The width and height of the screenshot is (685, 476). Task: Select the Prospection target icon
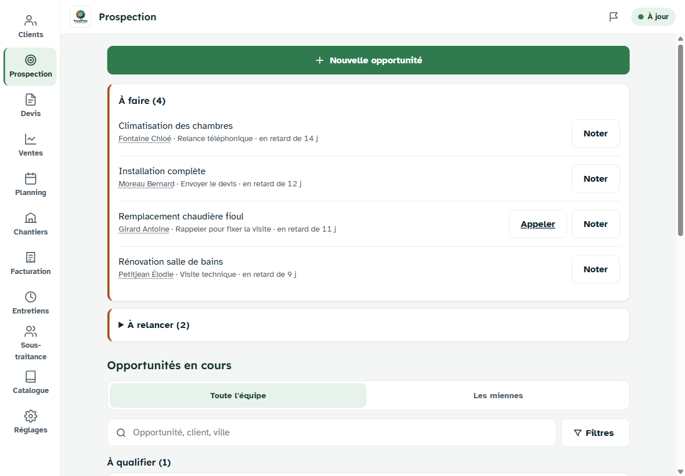click(31, 60)
